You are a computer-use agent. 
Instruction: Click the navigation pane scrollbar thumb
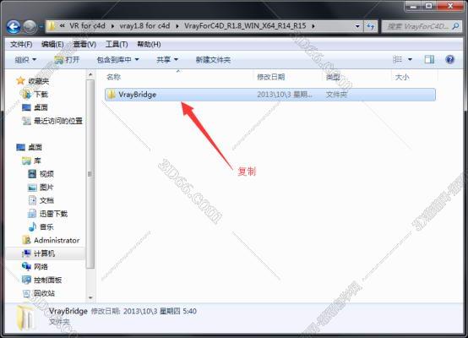[x=90, y=174]
